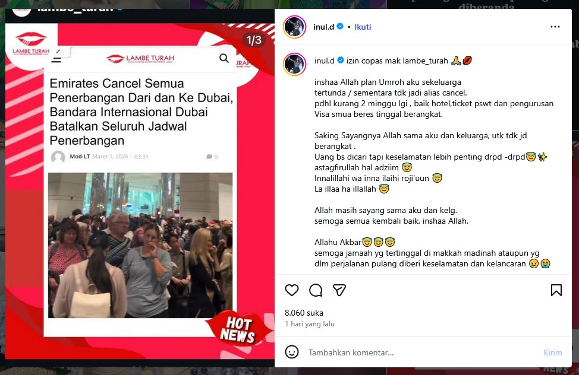The width and height of the screenshot is (579, 375).
Task: Open the three-dot more options menu
Action: [x=555, y=27]
